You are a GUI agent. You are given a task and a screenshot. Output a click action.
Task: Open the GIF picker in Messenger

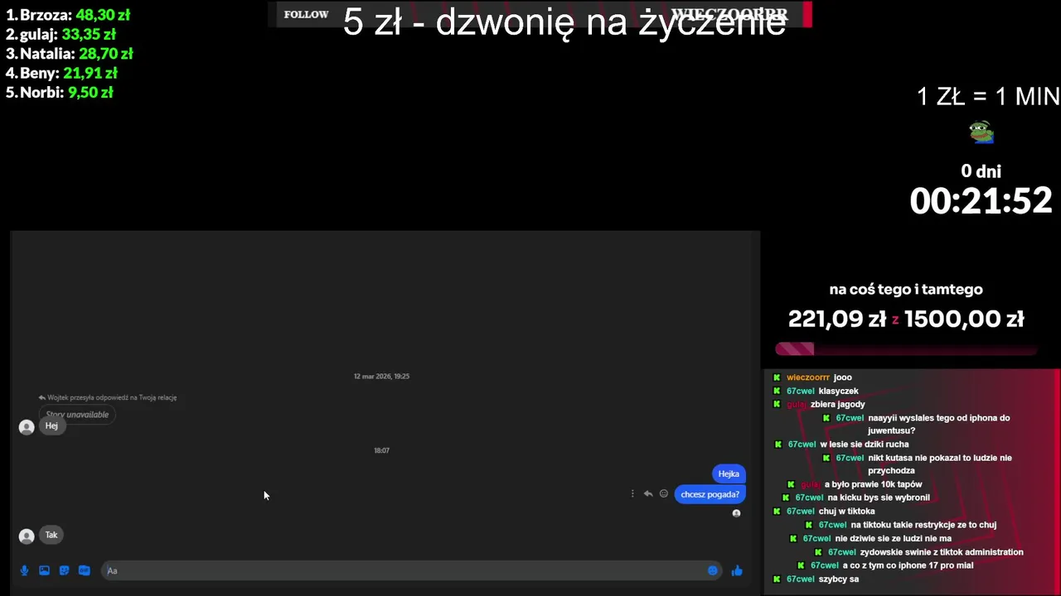(84, 570)
